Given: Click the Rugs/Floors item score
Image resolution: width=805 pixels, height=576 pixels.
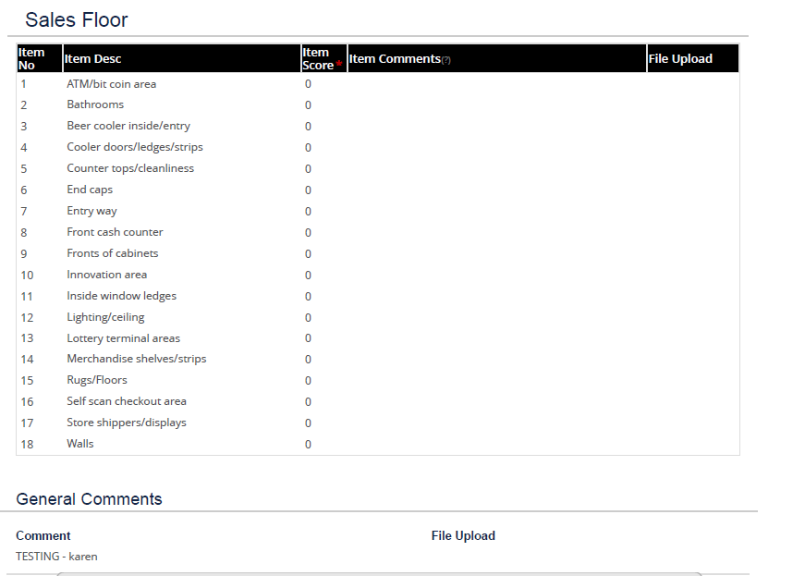Looking at the screenshot, I should 308,380.
